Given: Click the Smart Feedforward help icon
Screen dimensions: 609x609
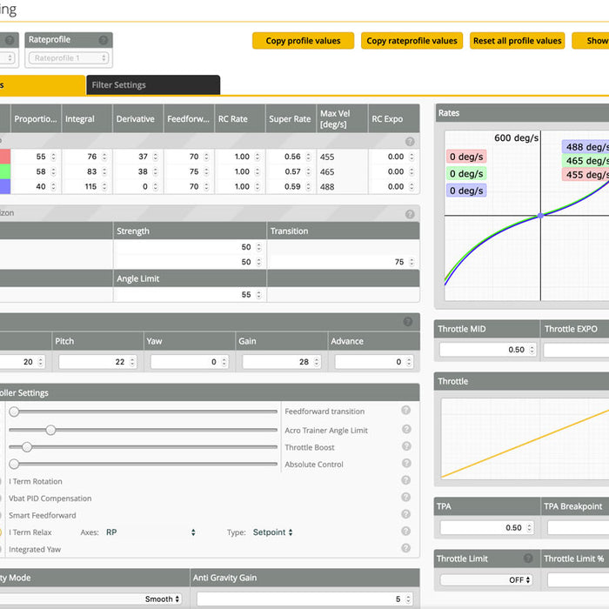Looking at the screenshot, I should pos(405,515).
